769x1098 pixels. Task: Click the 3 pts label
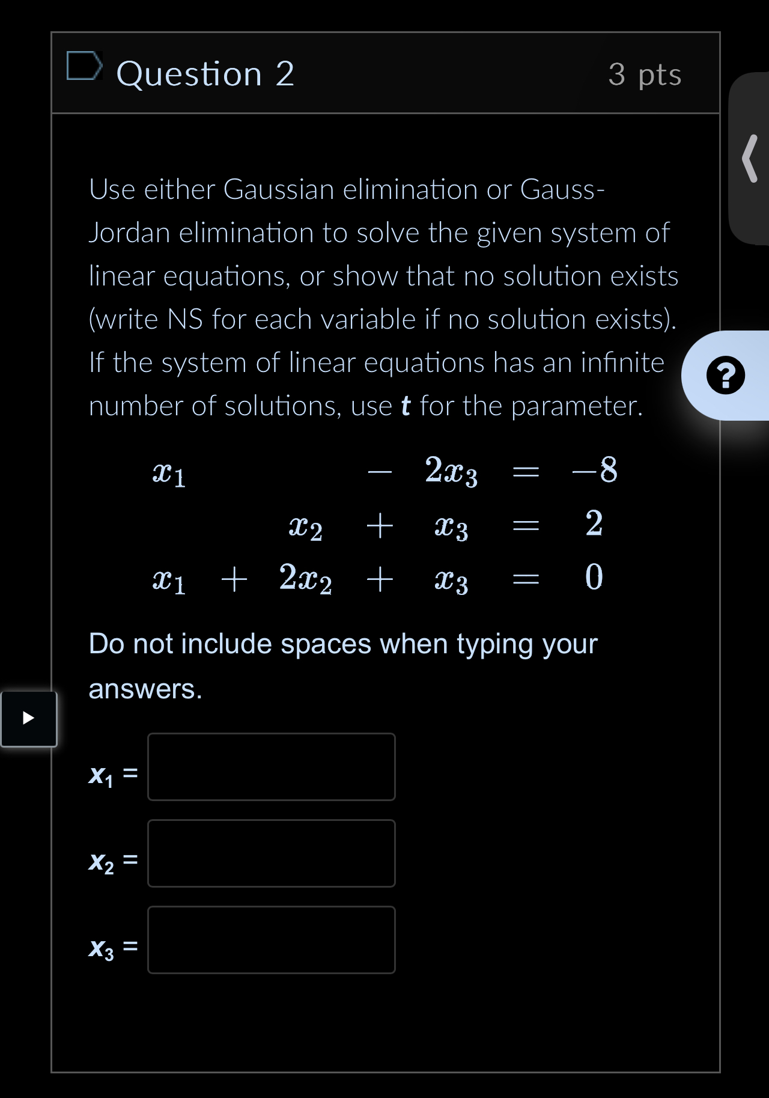click(644, 75)
